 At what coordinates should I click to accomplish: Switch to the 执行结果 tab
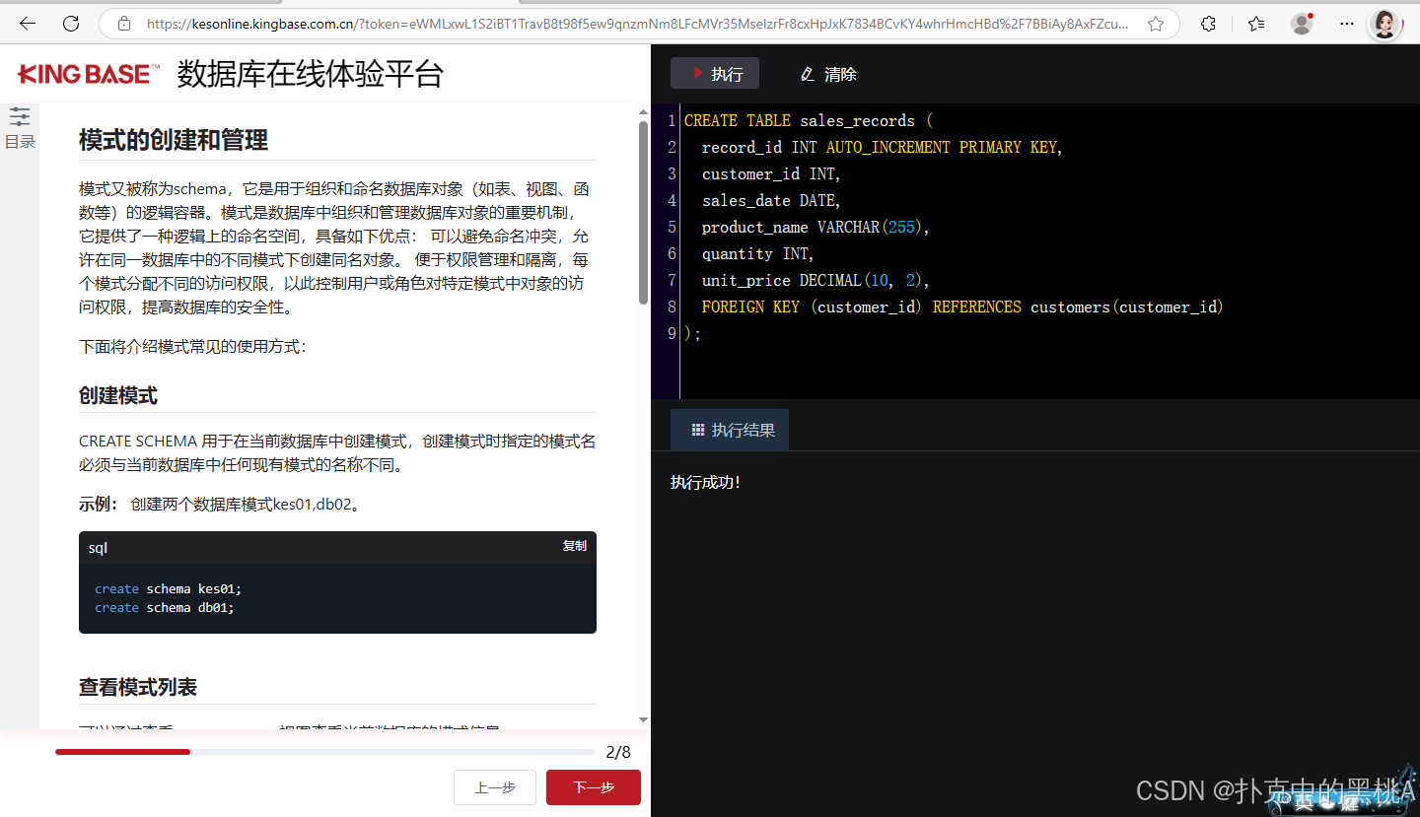730,430
